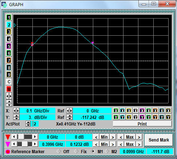The height and width of the screenshot is (159, 177).
Task: Adjust X Ref GHz stepper
Action: (x=70, y=111)
